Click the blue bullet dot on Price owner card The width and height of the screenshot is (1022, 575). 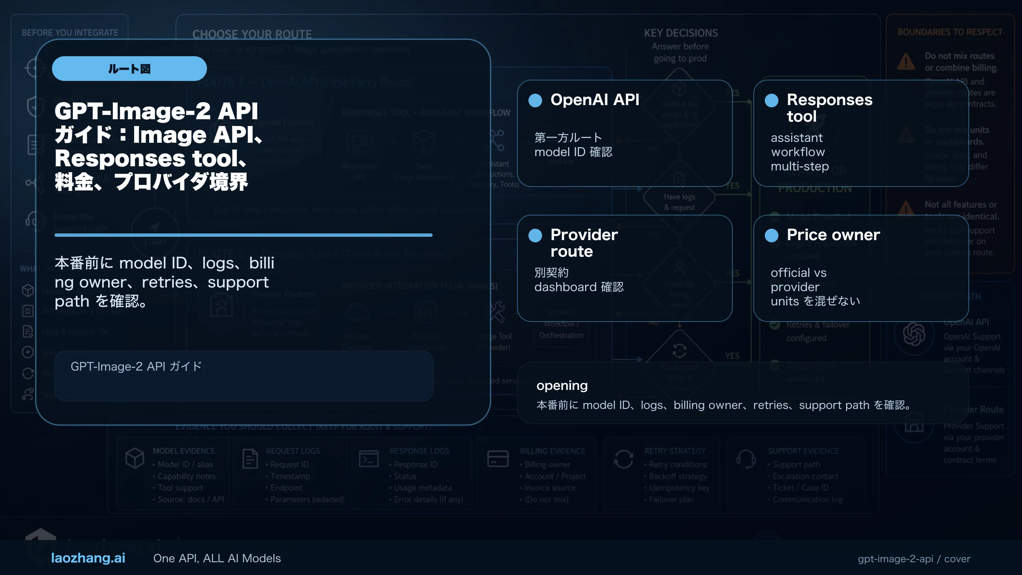(772, 236)
